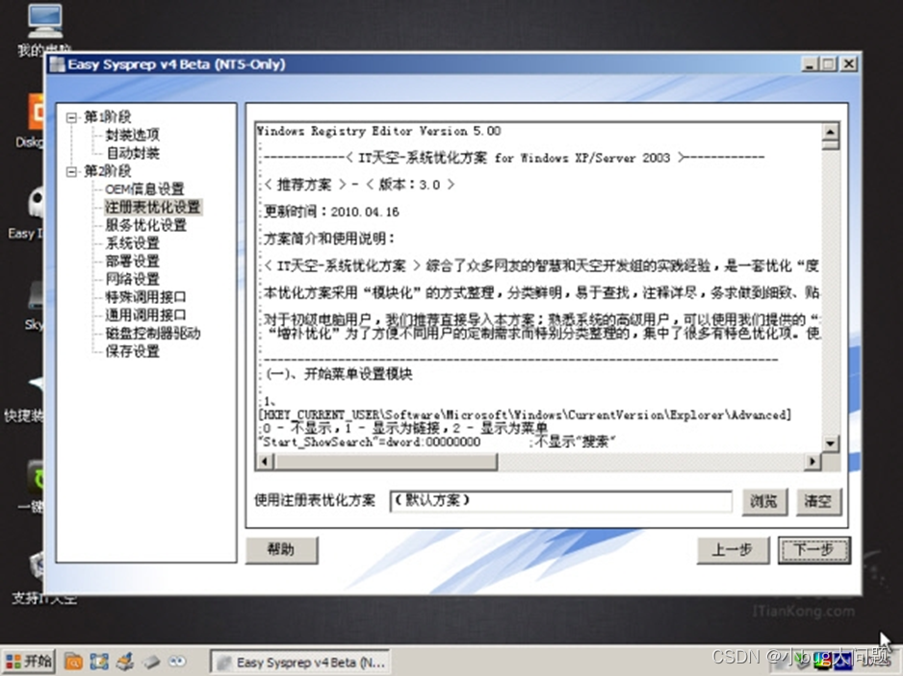Click '(一)、开始菜单设置模块' heading text
The image size is (903, 676).
(339, 374)
